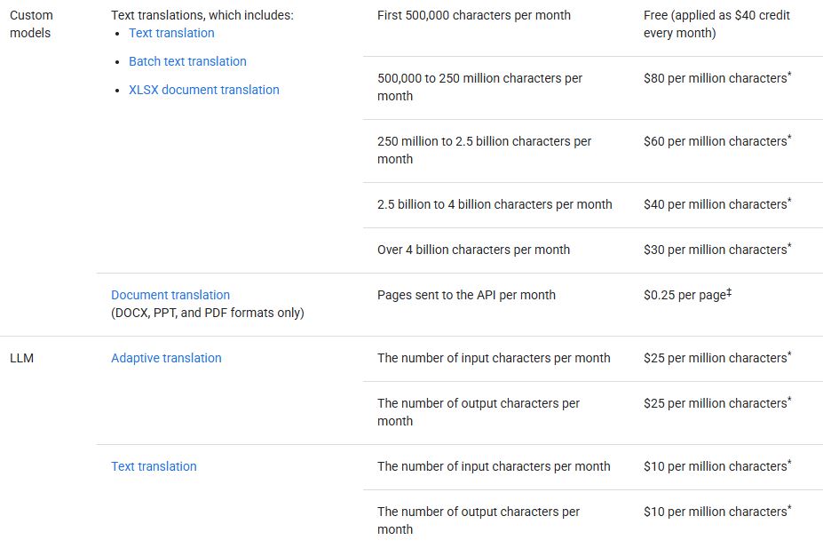823x548 pixels.
Task: Open the Batch text translation link
Action: [x=187, y=61]
